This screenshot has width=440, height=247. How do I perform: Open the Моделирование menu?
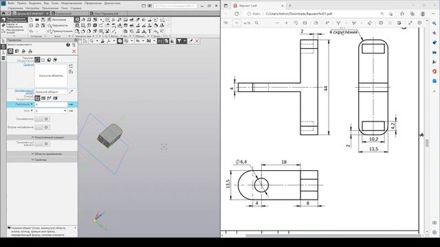pyautogui.click(x=71, y=3)
